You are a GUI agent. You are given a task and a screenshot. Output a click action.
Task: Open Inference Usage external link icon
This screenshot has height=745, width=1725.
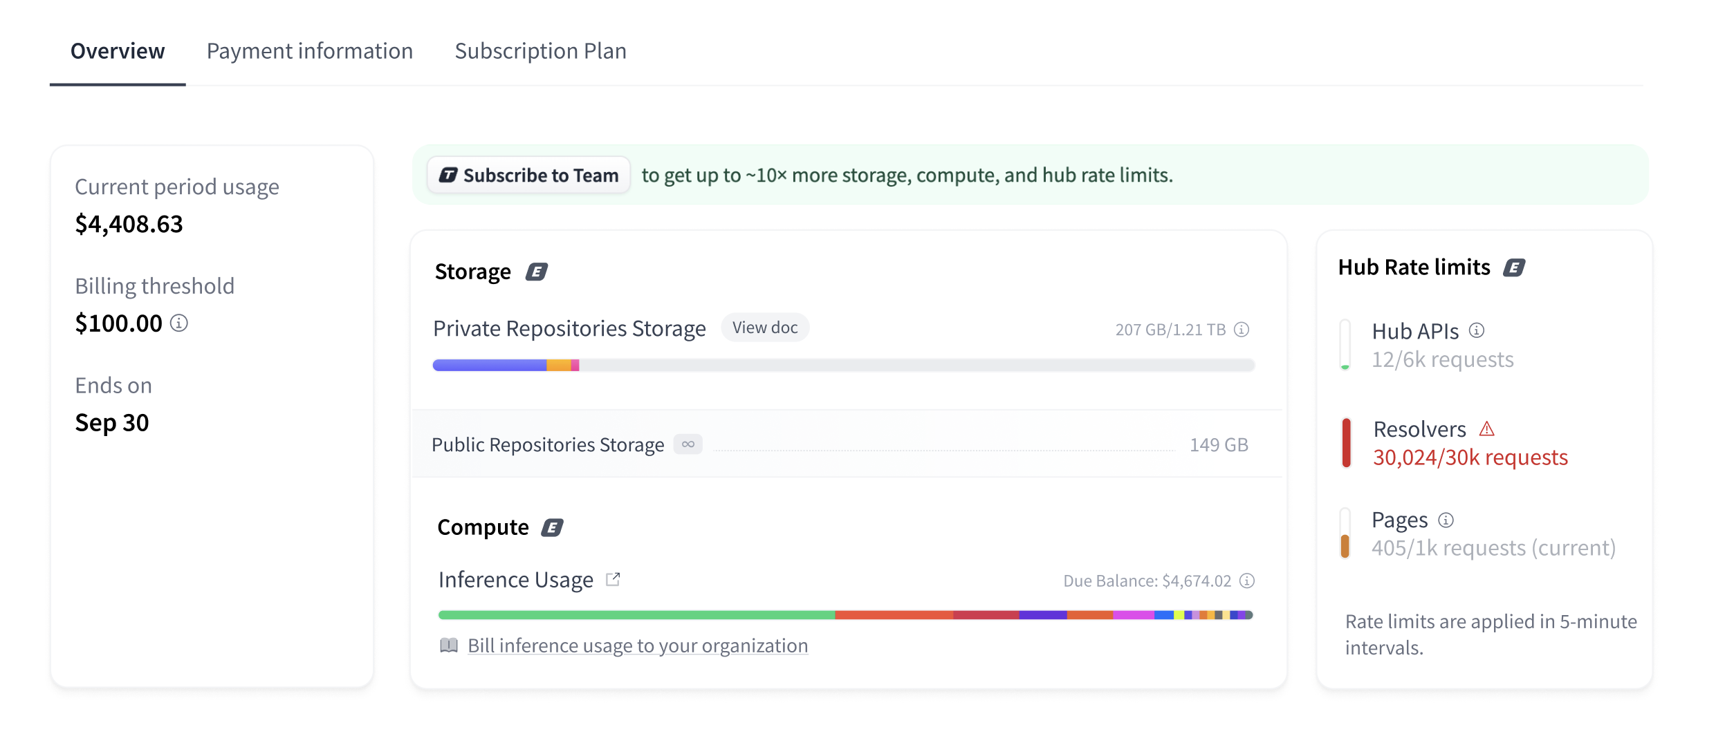[613, 579]
